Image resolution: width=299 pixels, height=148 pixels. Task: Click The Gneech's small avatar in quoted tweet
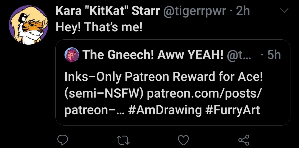click(x=72, y=55)
